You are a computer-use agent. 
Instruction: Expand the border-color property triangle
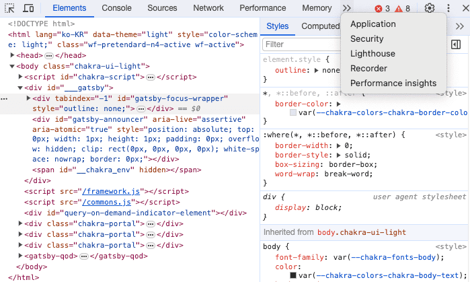pyautogui.click(x=339, y=104)
